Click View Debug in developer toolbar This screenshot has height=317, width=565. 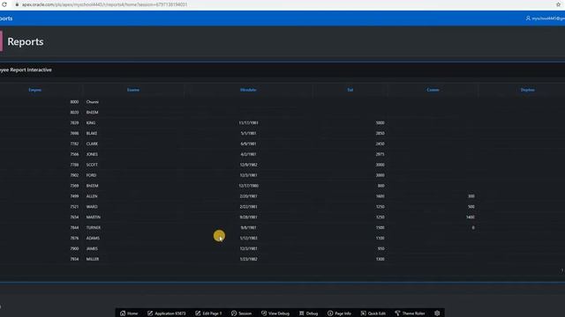[275, 313]
